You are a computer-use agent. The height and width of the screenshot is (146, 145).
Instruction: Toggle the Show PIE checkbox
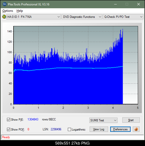pos(9,120)
